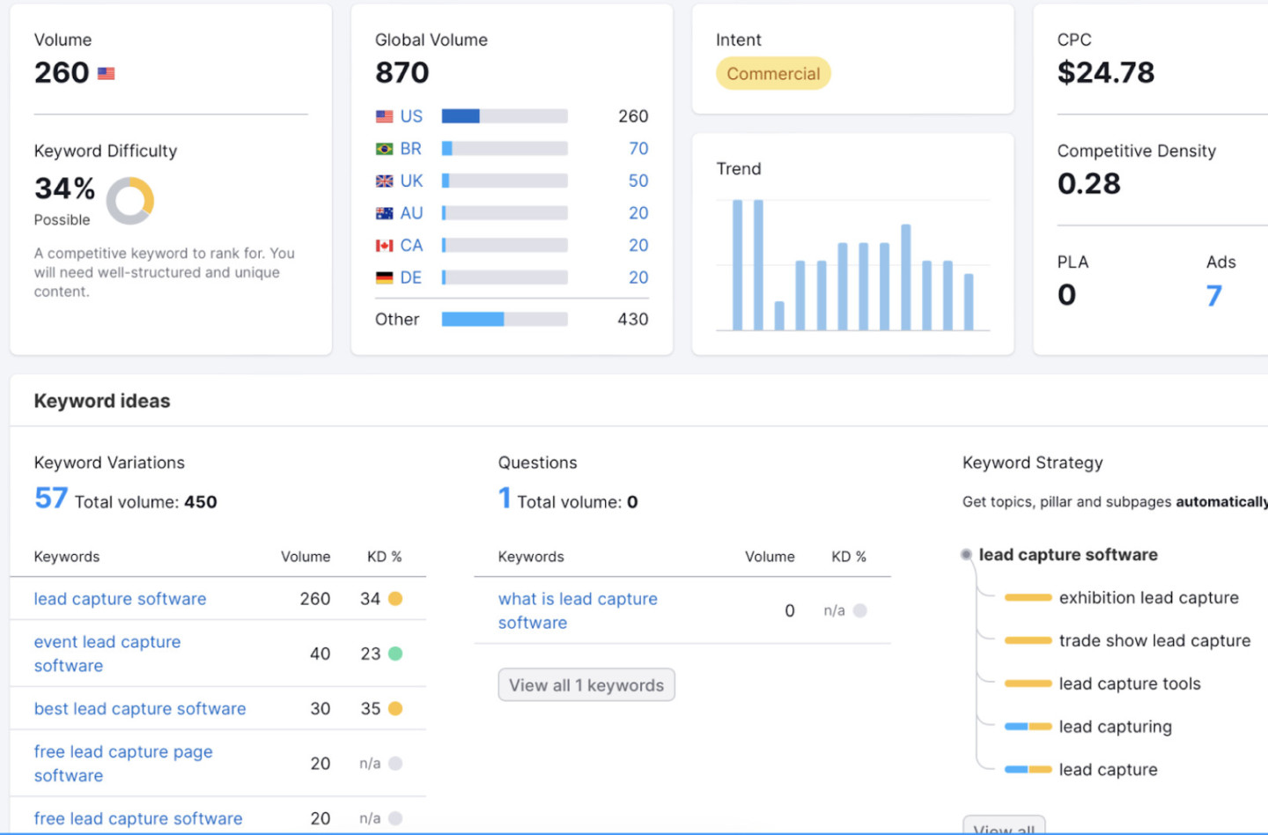
Task: Click the Keyword ideas heading
Action: coord(102,401)
